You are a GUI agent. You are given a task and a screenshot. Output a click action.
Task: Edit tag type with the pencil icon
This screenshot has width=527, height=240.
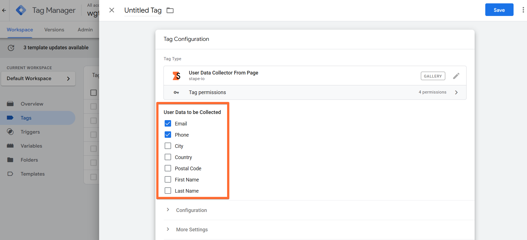coord(456,76)
